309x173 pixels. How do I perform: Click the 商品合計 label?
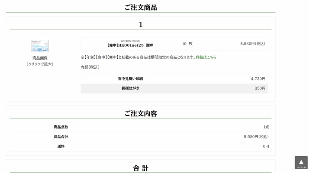61,137
